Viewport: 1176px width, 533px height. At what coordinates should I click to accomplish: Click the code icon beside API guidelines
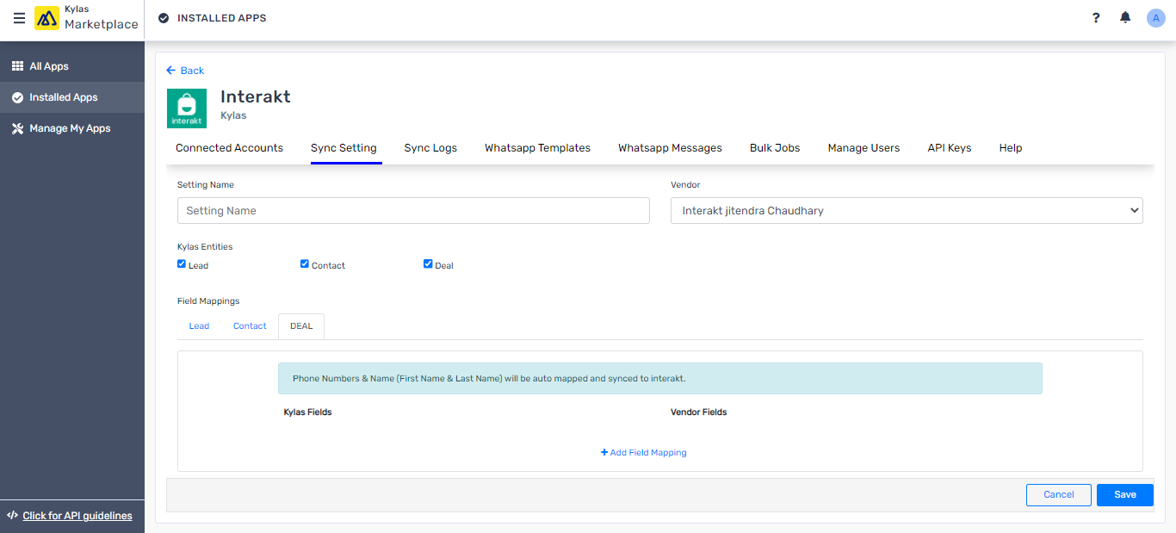(12, 516)
